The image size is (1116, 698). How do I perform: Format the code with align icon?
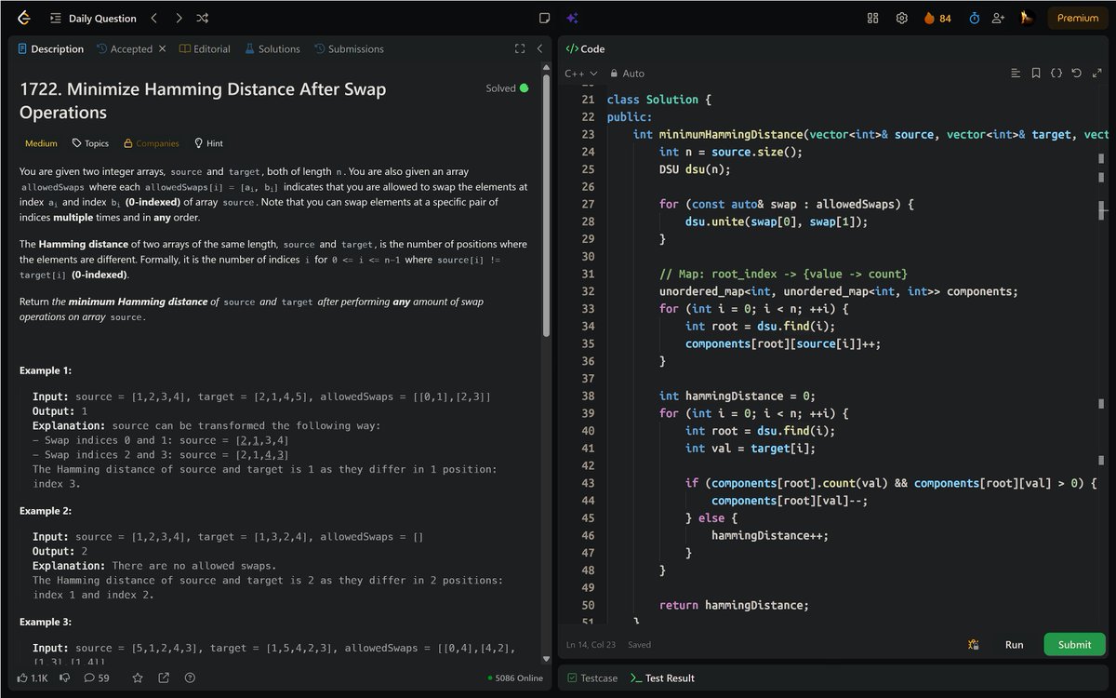(x=1016, y=74)
